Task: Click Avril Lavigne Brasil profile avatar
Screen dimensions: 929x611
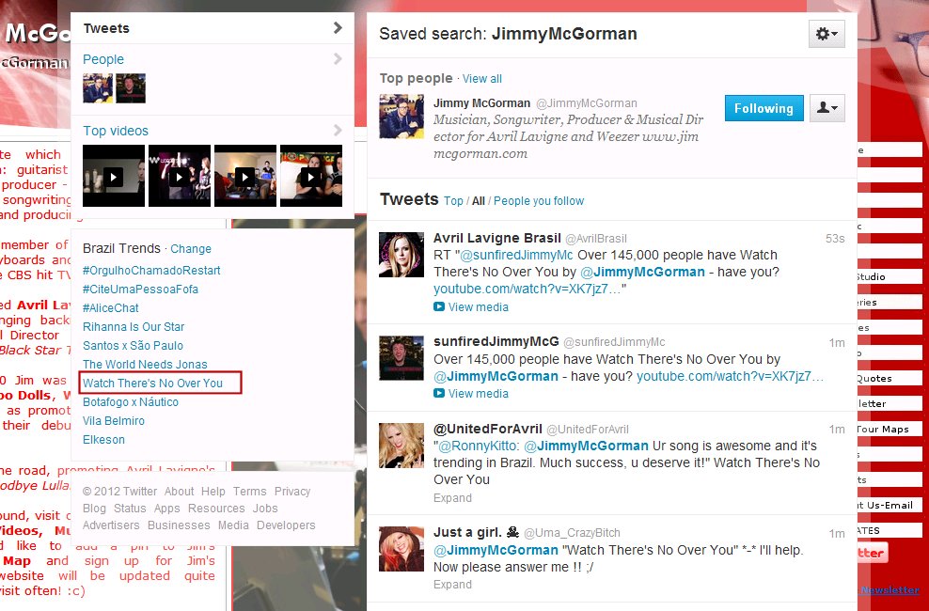Action: [402, 255]
